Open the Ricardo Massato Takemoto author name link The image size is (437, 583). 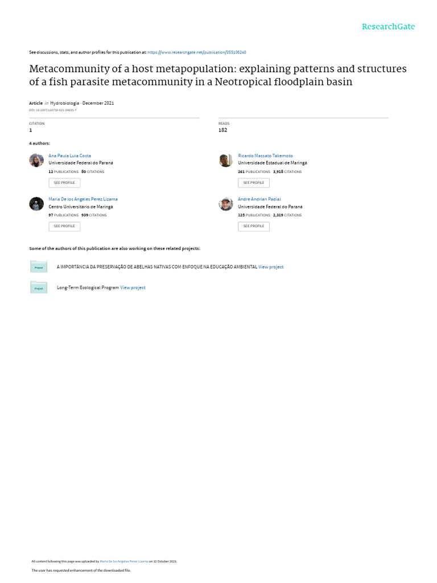pyautogui.click(x=265, y=155)
